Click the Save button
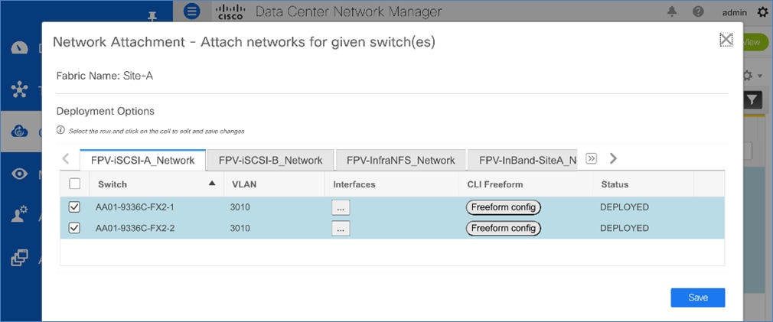The height and width of the screenshot is (322, 773). 697,298
